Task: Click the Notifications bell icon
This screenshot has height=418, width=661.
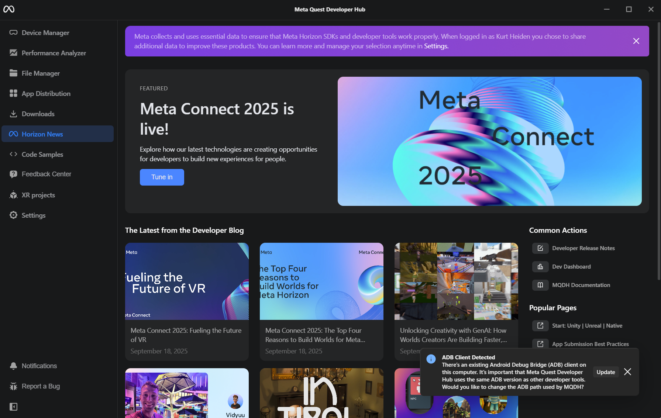Action: [14, 366]
